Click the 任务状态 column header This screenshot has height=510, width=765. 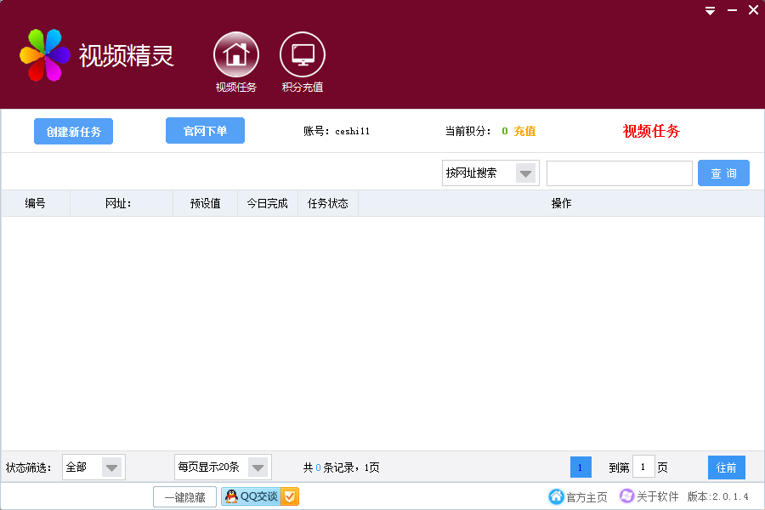(328, 203)
